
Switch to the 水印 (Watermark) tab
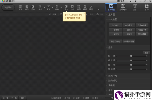pyautogui.click(x=147, y=7)
